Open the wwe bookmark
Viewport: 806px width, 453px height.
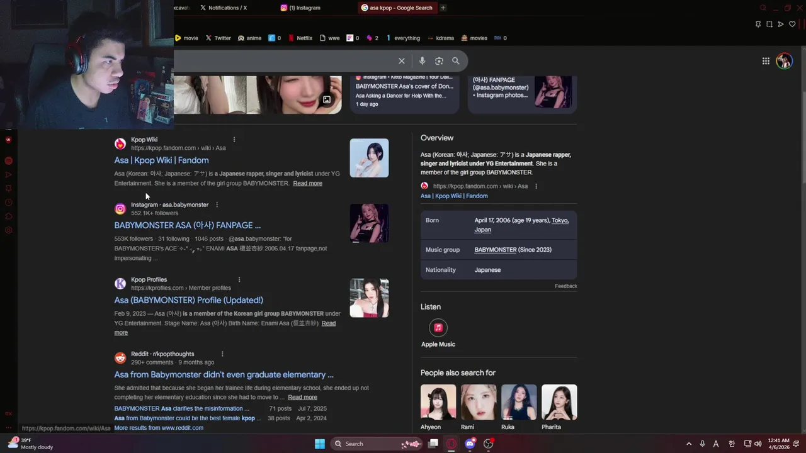329,38
